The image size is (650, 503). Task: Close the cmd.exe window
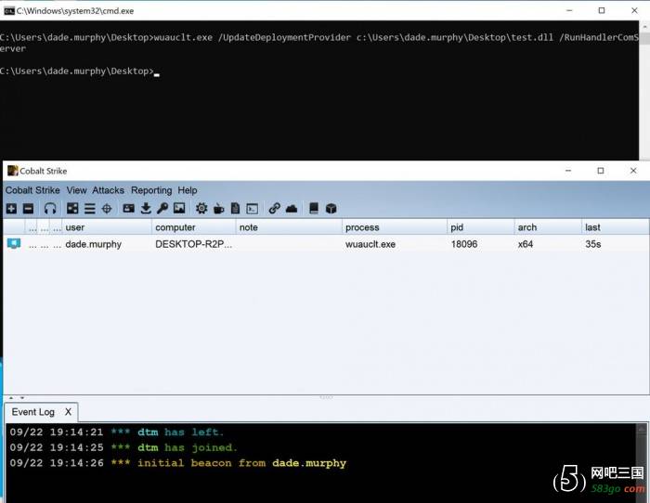tap(634, 10)
